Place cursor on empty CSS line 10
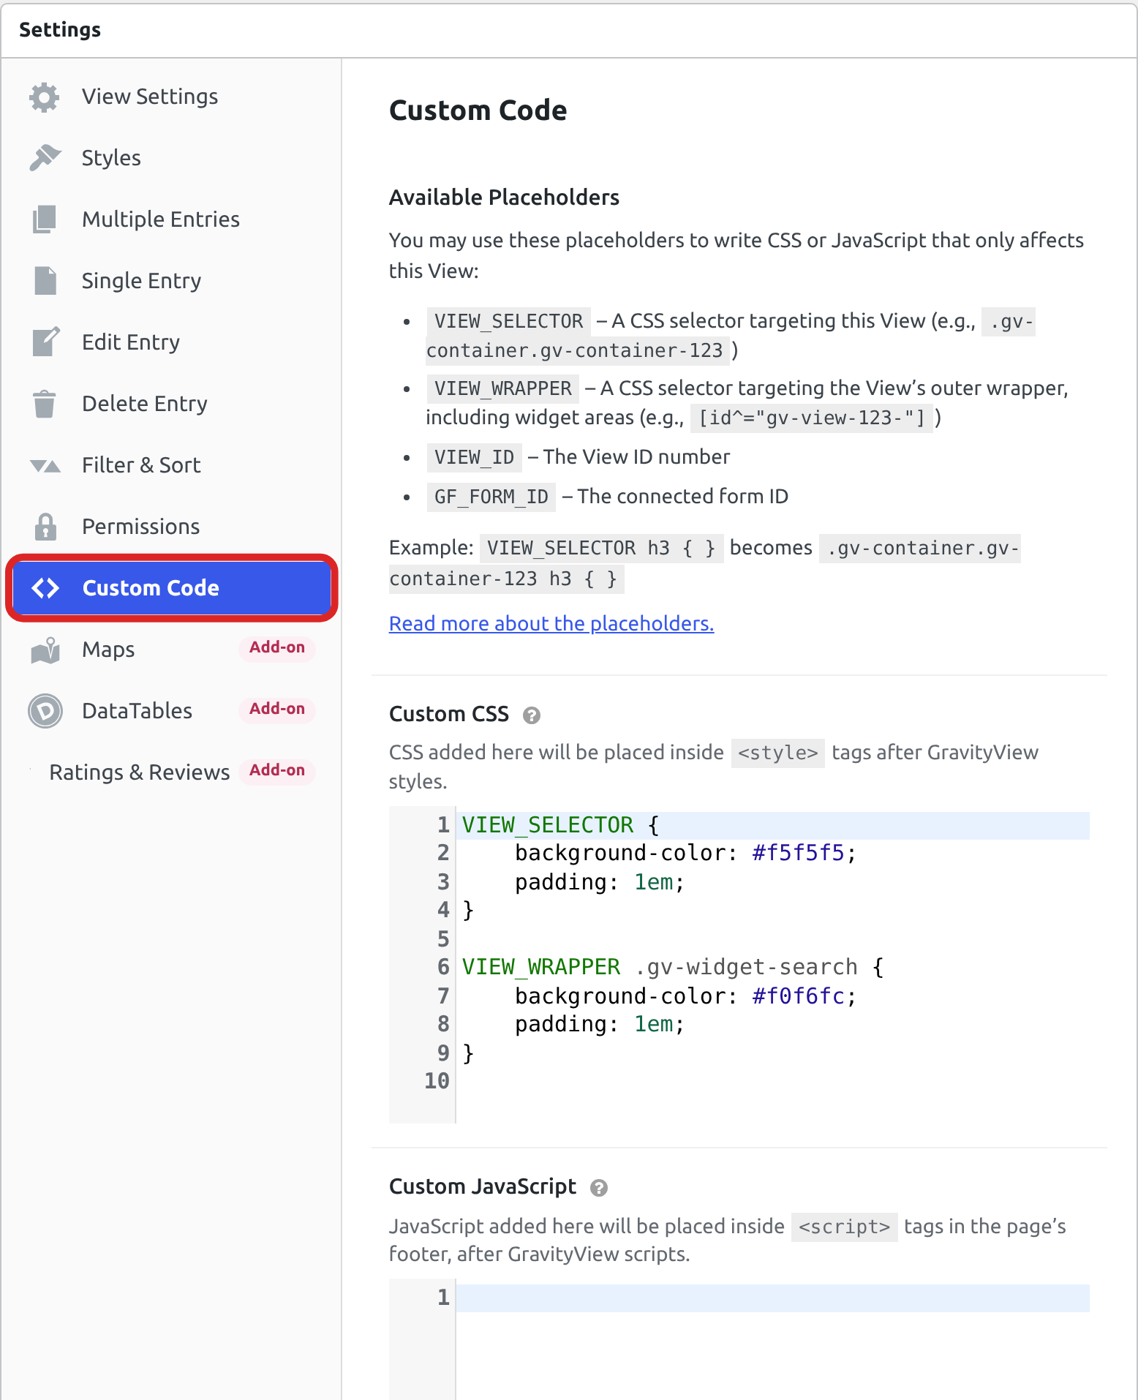This screenshot has height=1400, width=1138. (773, 1082)
